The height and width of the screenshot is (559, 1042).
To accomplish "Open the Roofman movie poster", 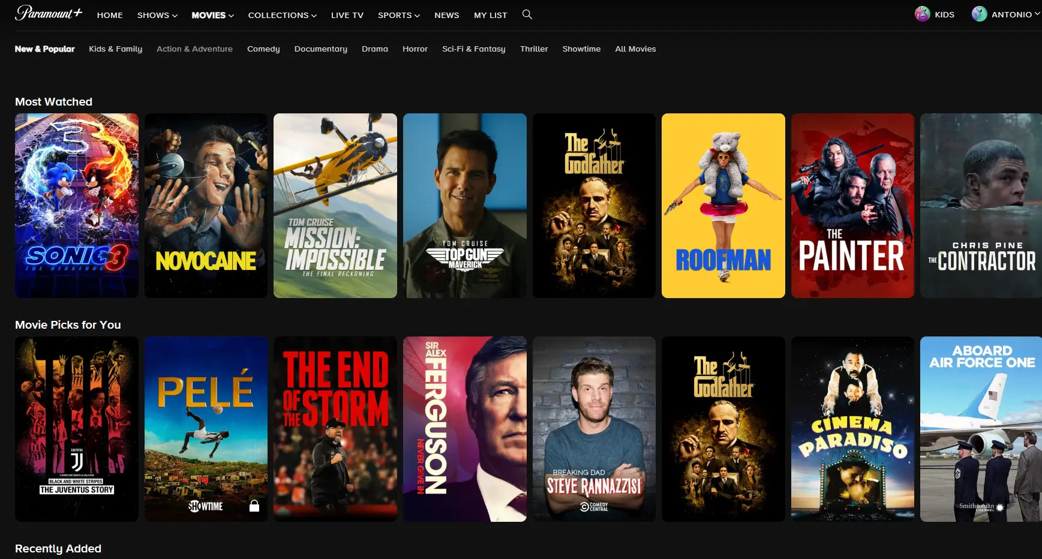I will click(x=723, y=206).
